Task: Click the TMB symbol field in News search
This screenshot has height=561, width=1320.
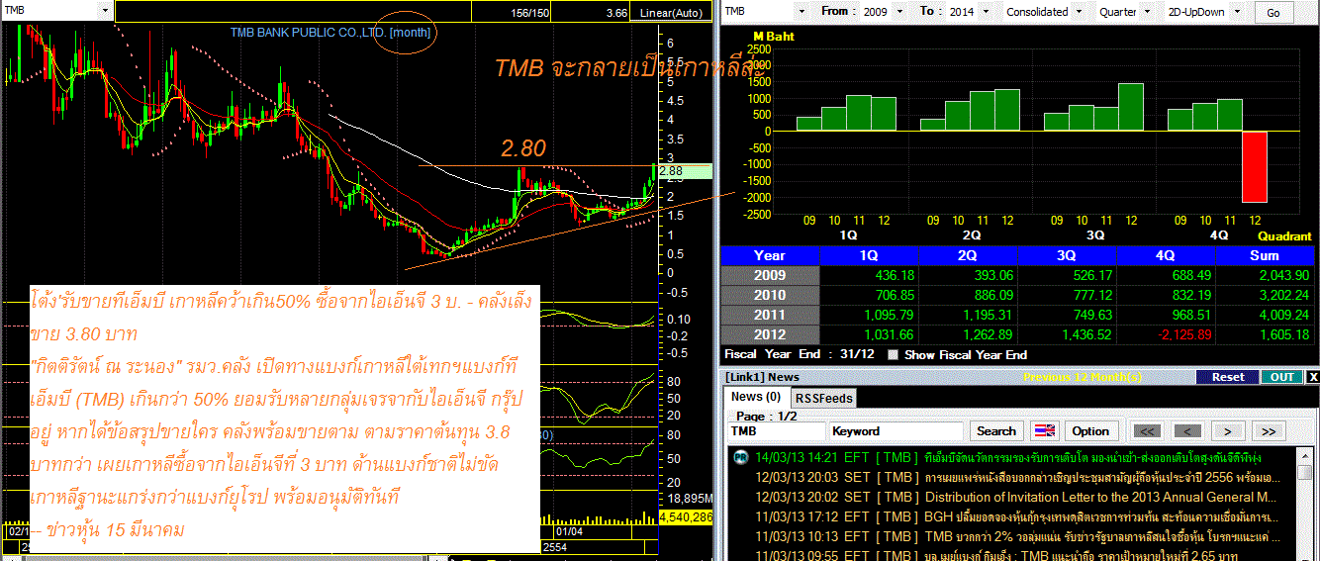Action: click(776, 431)
